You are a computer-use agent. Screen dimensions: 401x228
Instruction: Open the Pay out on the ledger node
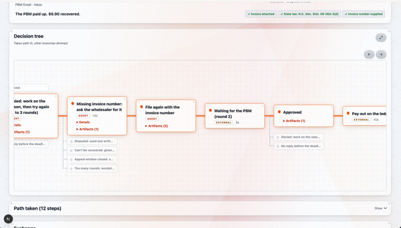pos(364,116)
